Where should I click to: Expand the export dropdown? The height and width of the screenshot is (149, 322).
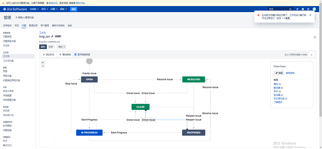point(62,47)
